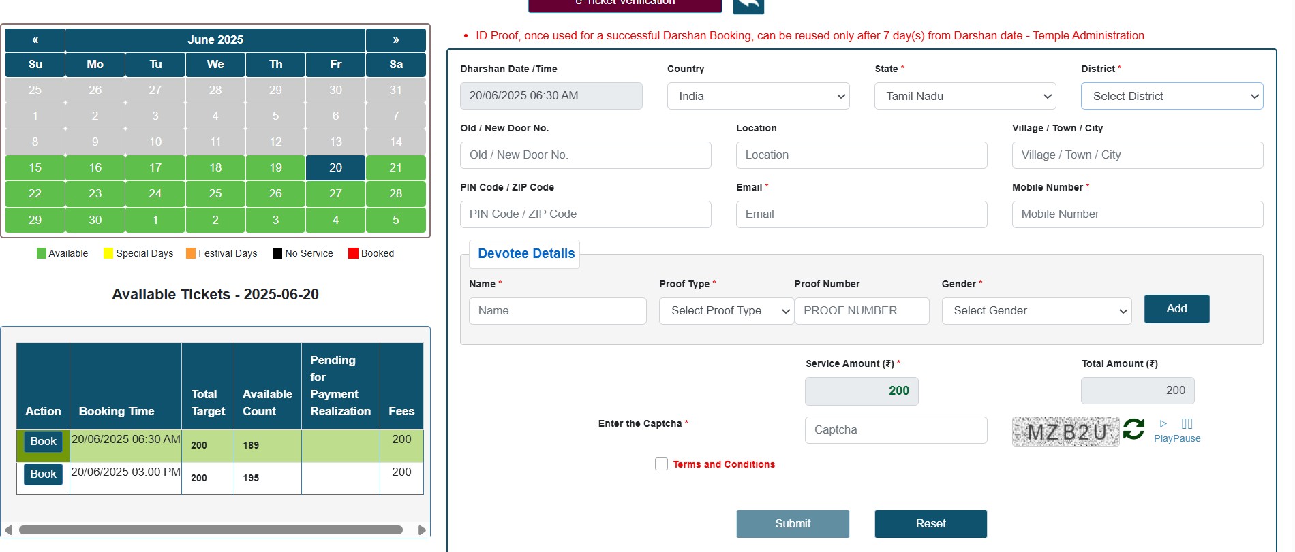Click the back arrow icon at top

click(x=748, y=5)
